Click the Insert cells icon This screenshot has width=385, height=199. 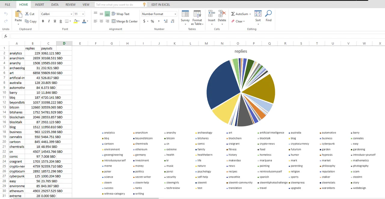tap(211, 14)
